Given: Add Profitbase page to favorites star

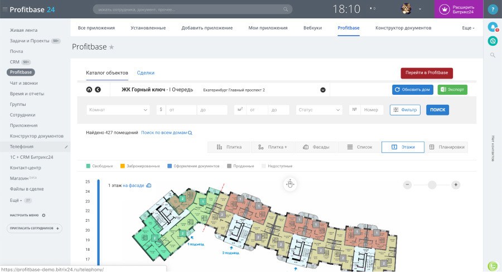Looking at the screenshot, I should [112, 47].
